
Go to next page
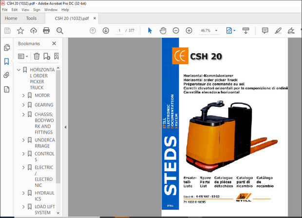pyautogui.click(x=106, y=31)
